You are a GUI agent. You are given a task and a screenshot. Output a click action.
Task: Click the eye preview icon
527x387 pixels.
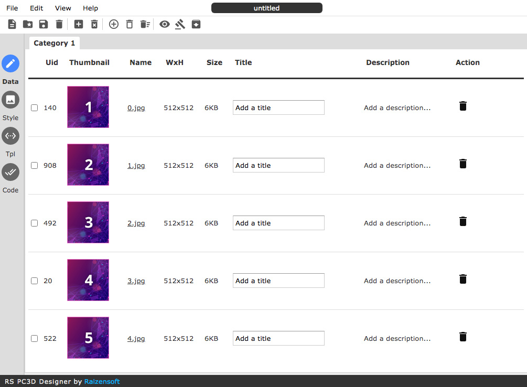click(x=165, y=24)
